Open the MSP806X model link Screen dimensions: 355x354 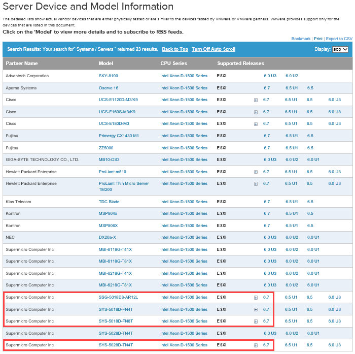click(108, 226)
